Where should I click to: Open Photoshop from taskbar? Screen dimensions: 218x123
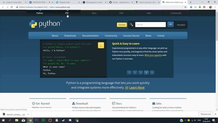[37, 120]
